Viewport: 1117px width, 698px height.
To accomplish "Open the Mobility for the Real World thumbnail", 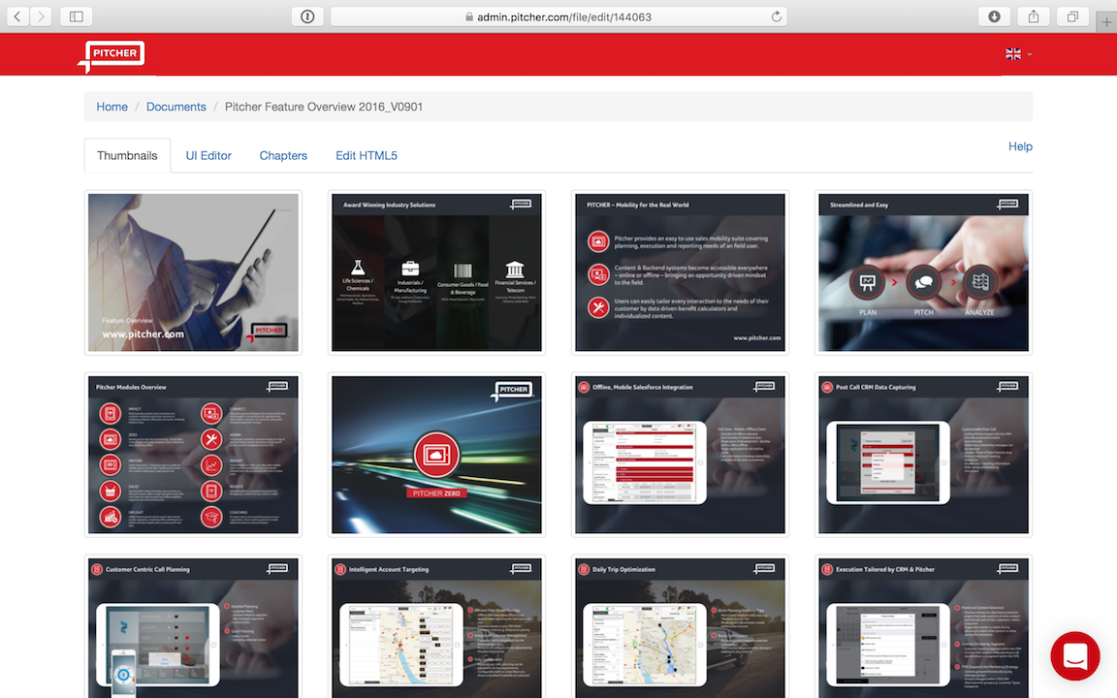I will [681, 272].
